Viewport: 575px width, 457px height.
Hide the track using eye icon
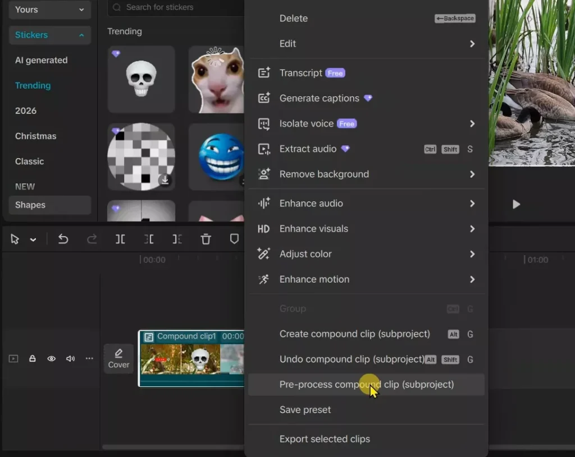[51, 359]
